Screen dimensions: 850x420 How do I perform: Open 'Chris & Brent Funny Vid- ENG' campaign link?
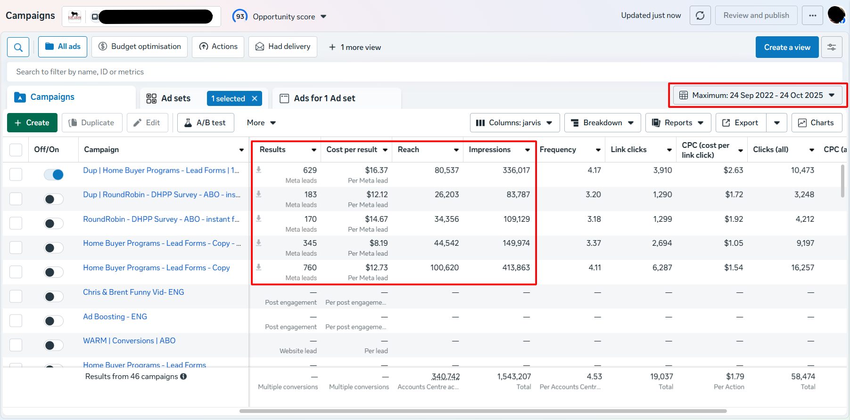click(x=133, y=292)
